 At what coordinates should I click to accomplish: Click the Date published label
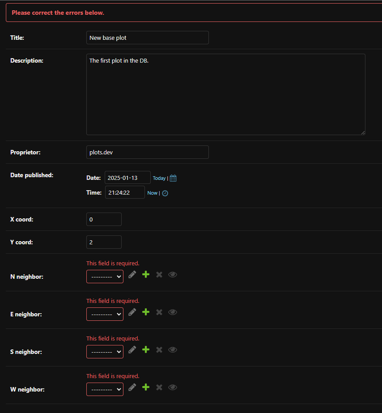(x=32, y=175)
